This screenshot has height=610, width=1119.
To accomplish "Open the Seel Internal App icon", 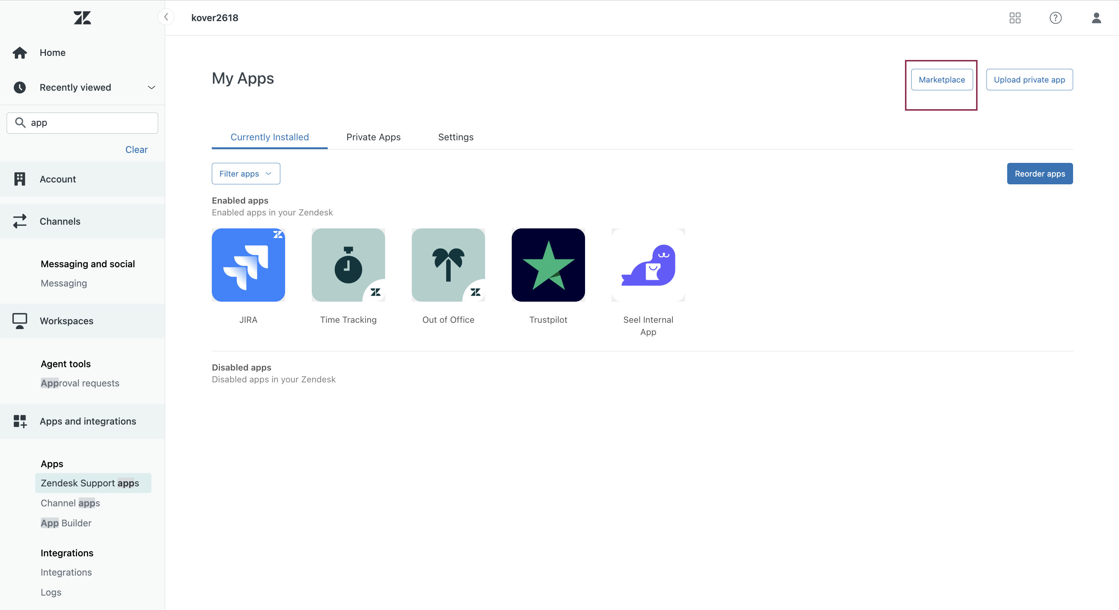I will (648, 265).
